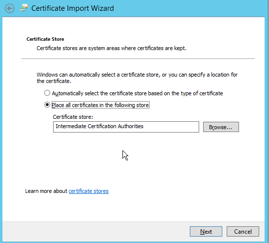Open the certificate stores help link
This screenshot has width=269, height=243.
tap(89, 191)
